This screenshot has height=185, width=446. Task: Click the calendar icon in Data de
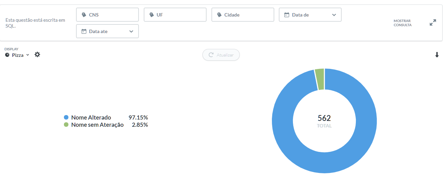286,15
